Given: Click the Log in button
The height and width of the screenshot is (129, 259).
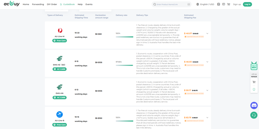Looking at the screenshot, I should click(247, 4).
